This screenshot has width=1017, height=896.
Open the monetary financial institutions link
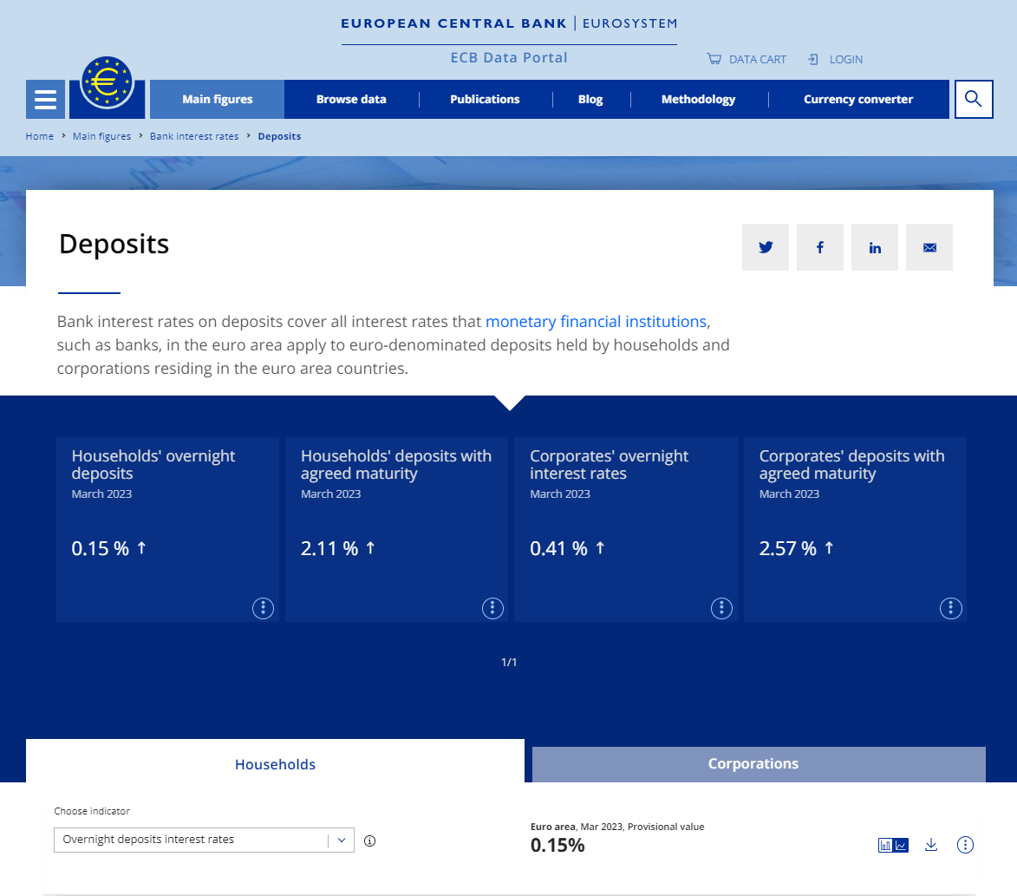coord(596,321)
